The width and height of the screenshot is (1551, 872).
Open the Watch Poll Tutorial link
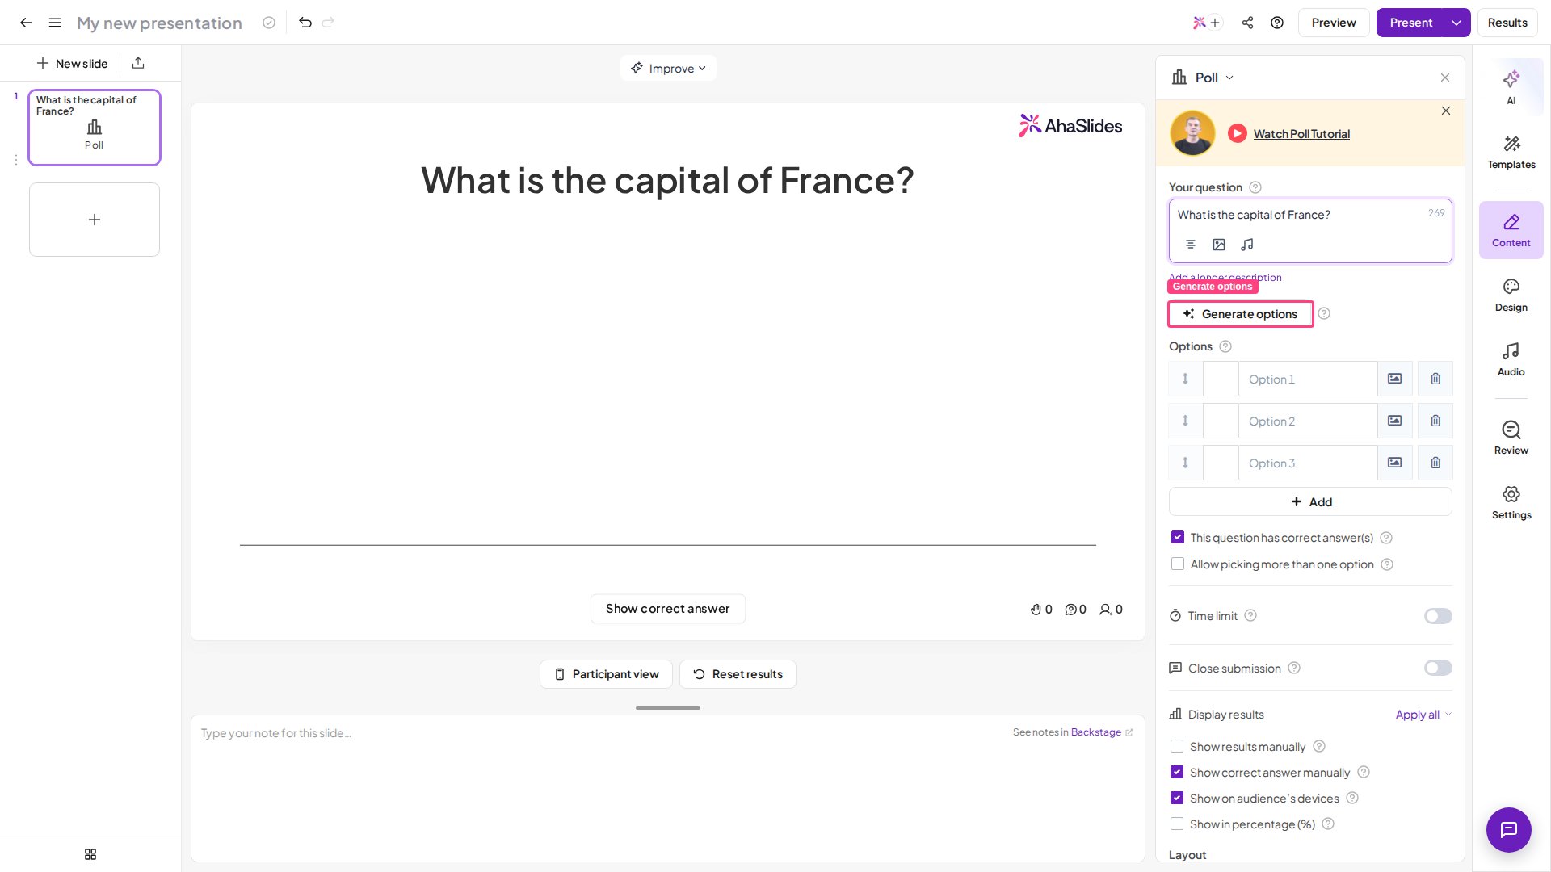(1301, 134)
